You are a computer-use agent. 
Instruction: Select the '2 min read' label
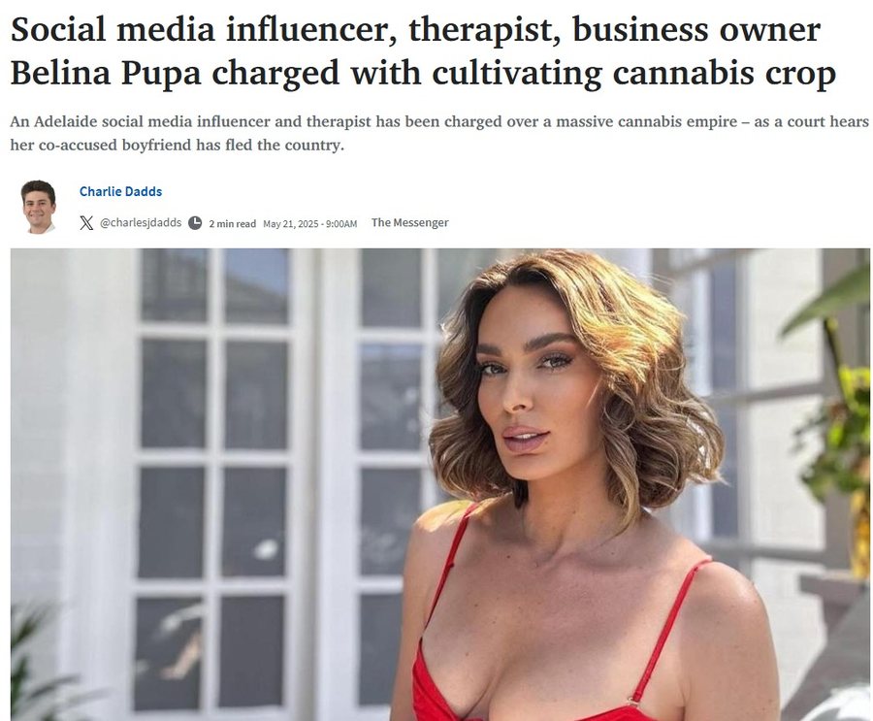click(232, 223)
